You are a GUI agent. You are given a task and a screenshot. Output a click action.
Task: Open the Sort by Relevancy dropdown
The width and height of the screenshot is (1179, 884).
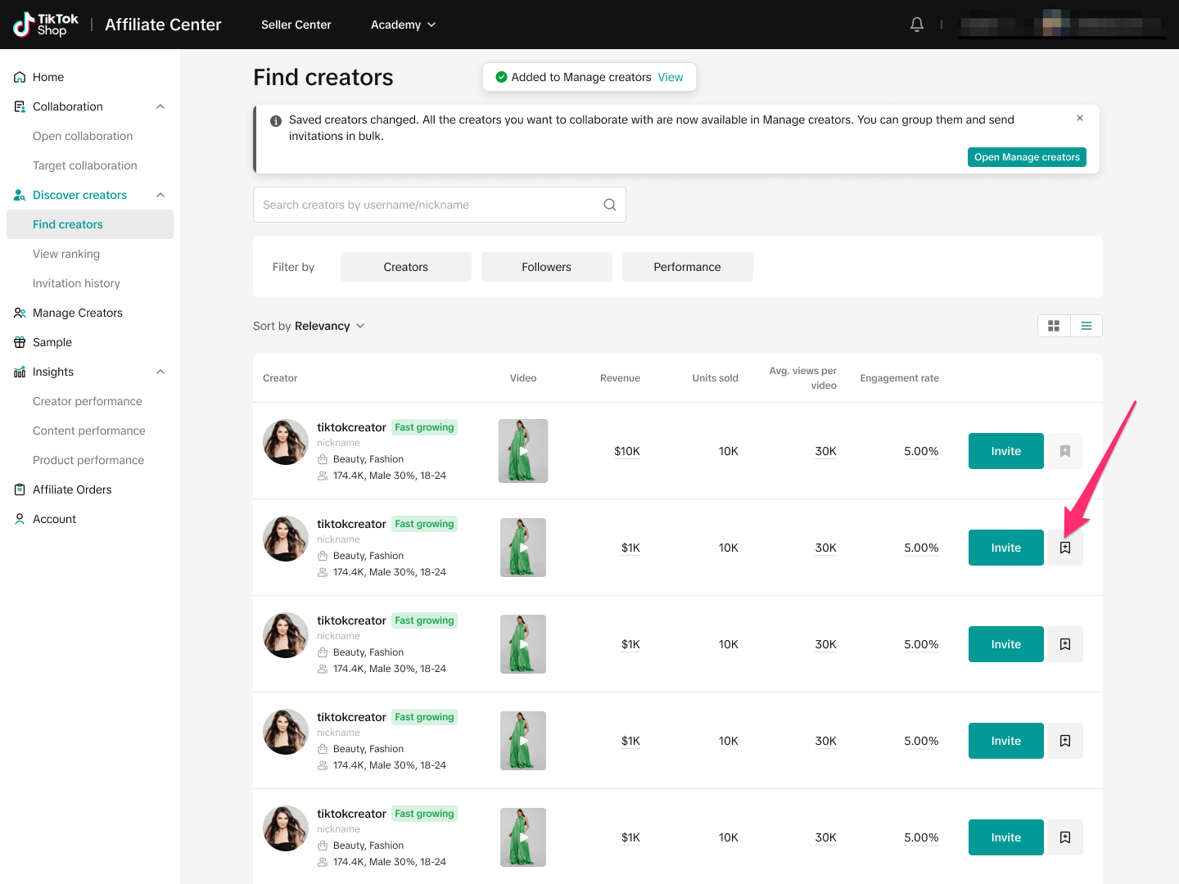(x=309, y=326)
